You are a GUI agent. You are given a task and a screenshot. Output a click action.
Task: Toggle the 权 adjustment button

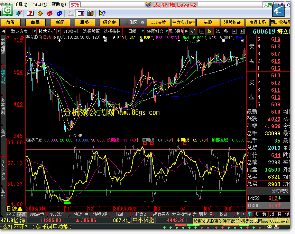click(209, 31)
